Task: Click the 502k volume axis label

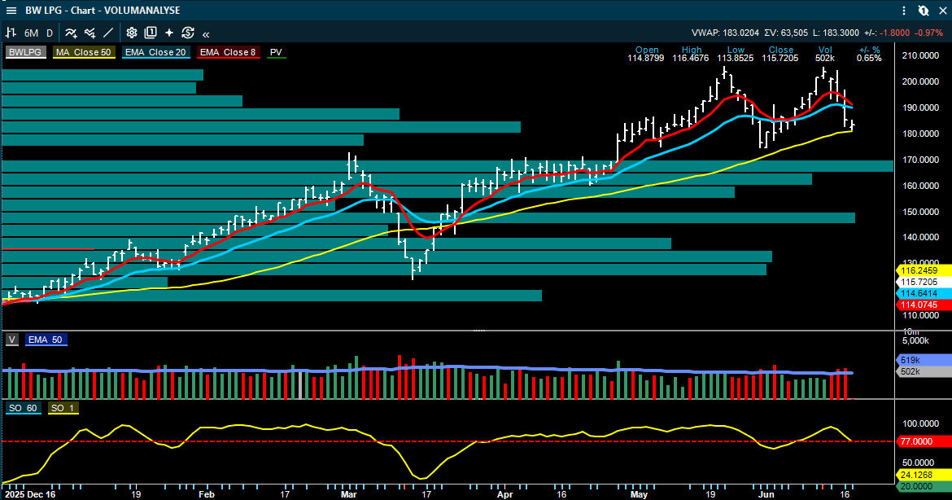Action: 924,372
